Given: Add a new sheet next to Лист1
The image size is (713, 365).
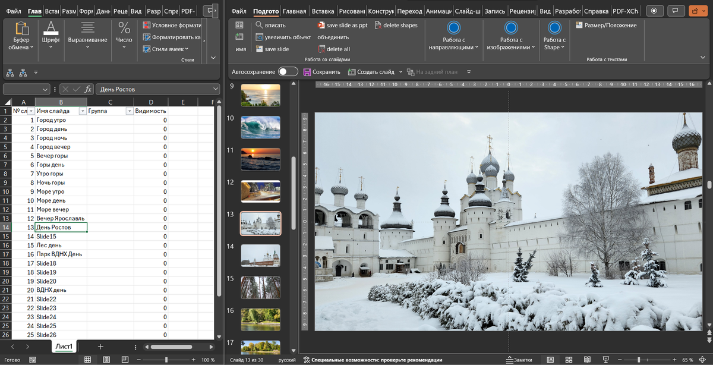Looking at the screenshot, I should (x=100, y=347).
